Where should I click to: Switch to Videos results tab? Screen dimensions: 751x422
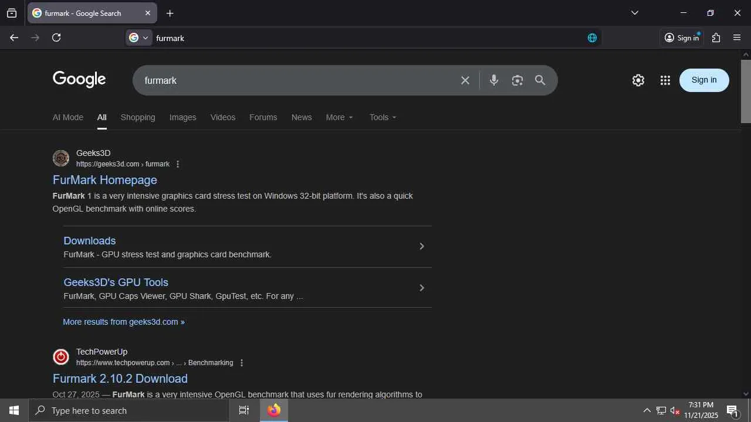point(223,117)
